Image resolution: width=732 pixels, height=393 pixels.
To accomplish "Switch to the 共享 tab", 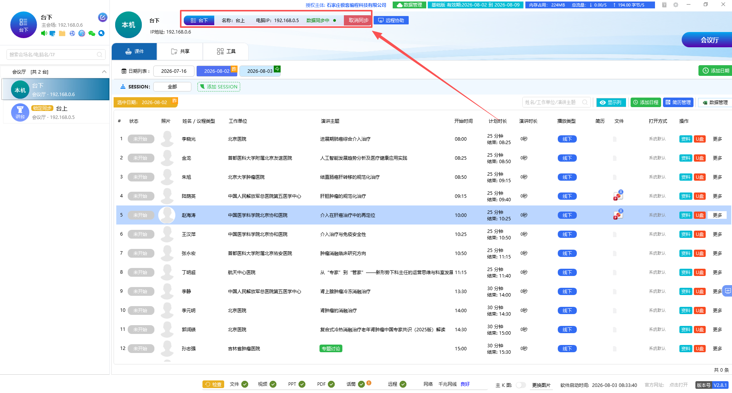I will [180, 51].
